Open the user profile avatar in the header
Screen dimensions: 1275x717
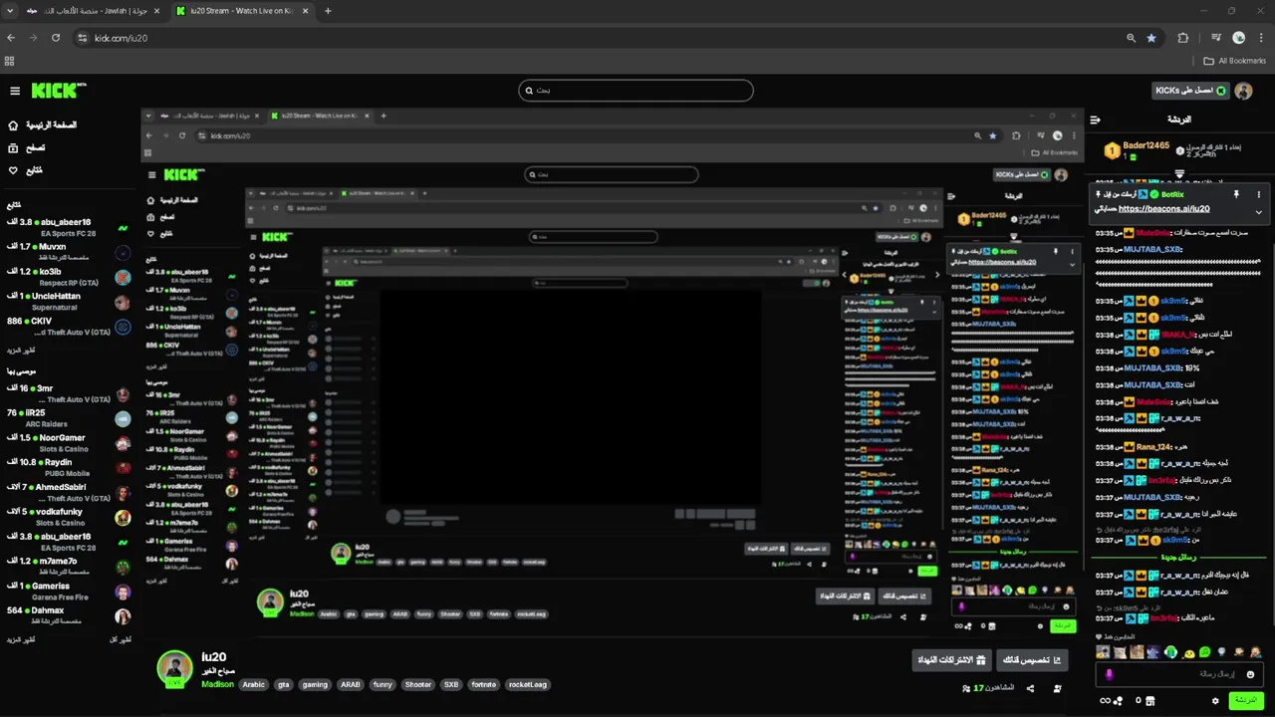1243,91
